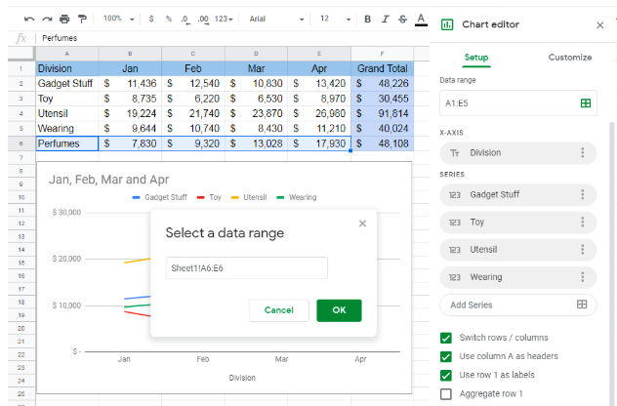Image resolution: width=617 pixels, height=406 pixels.
Task: Open Division X-axis options menu
Action: [583, 152]
